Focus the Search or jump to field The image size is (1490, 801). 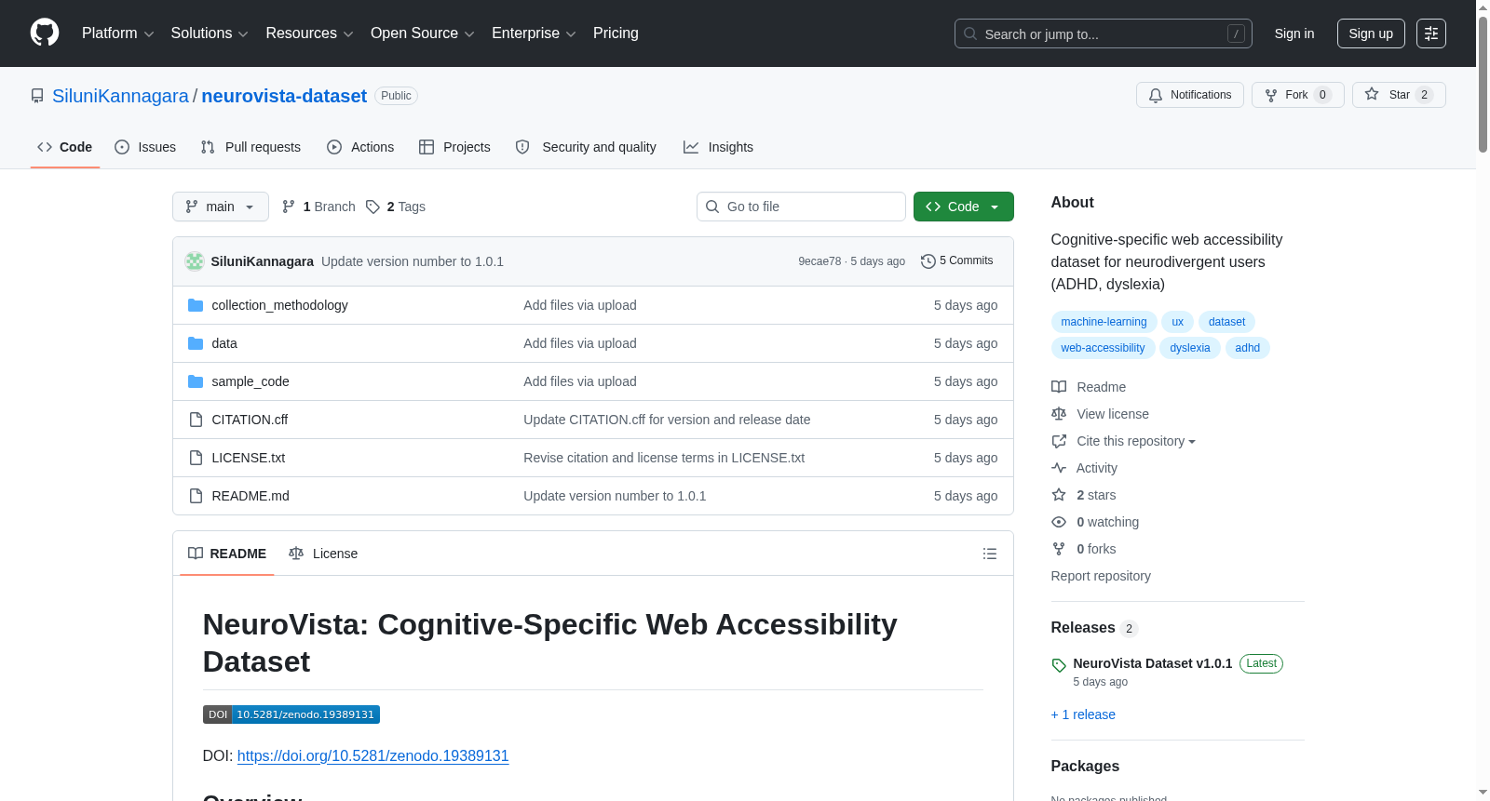pos(1104,33)
